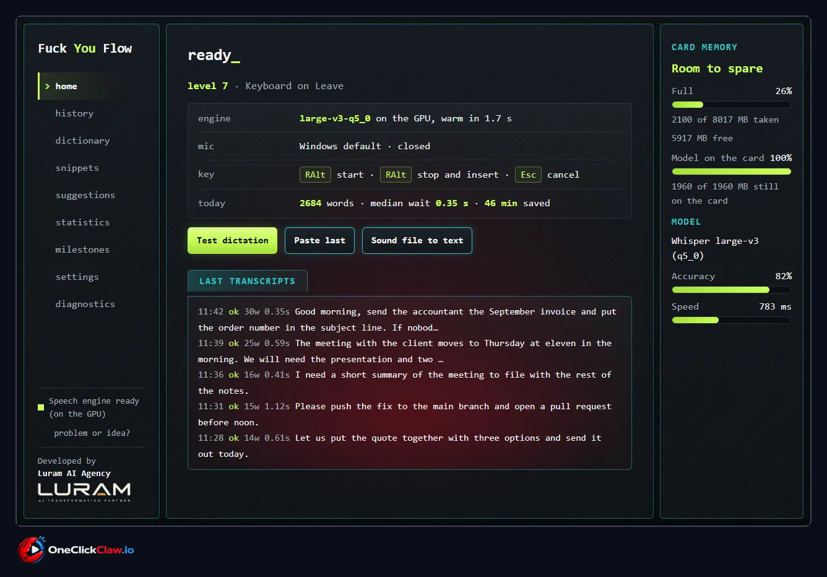View the statistics section
827x577 pixels.
[x=82, y=222]
